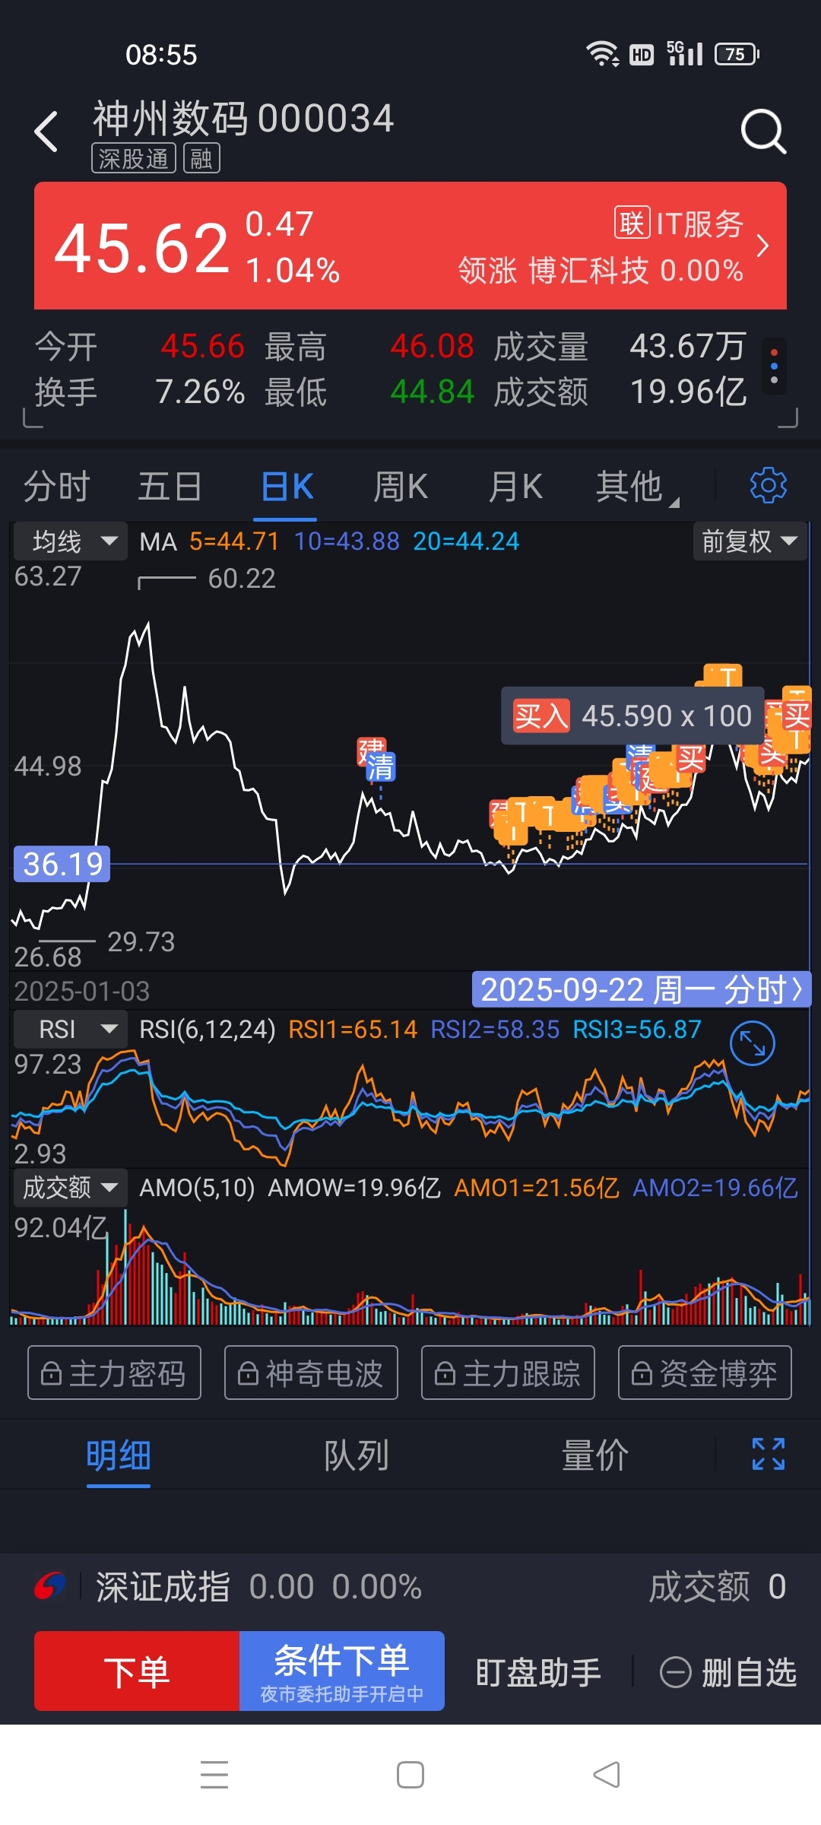The height and width of the screenshot is (1825, 821).
Task: Switch to 月K chart tab
Action: click(x=515, y=486)
